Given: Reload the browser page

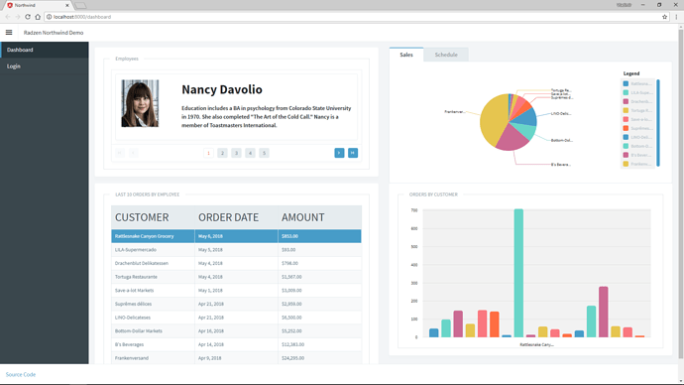Looking at the screenshot, I should point(28,17).
